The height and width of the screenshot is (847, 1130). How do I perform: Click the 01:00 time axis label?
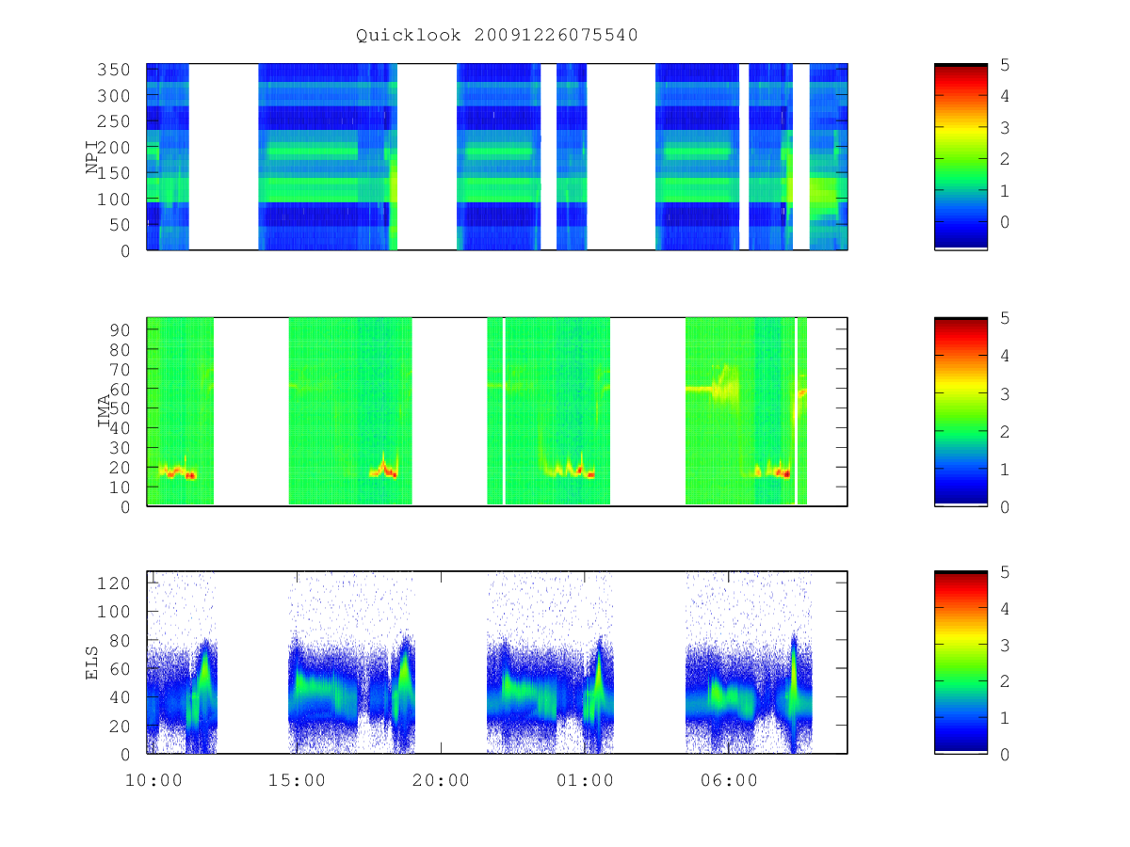585,780
